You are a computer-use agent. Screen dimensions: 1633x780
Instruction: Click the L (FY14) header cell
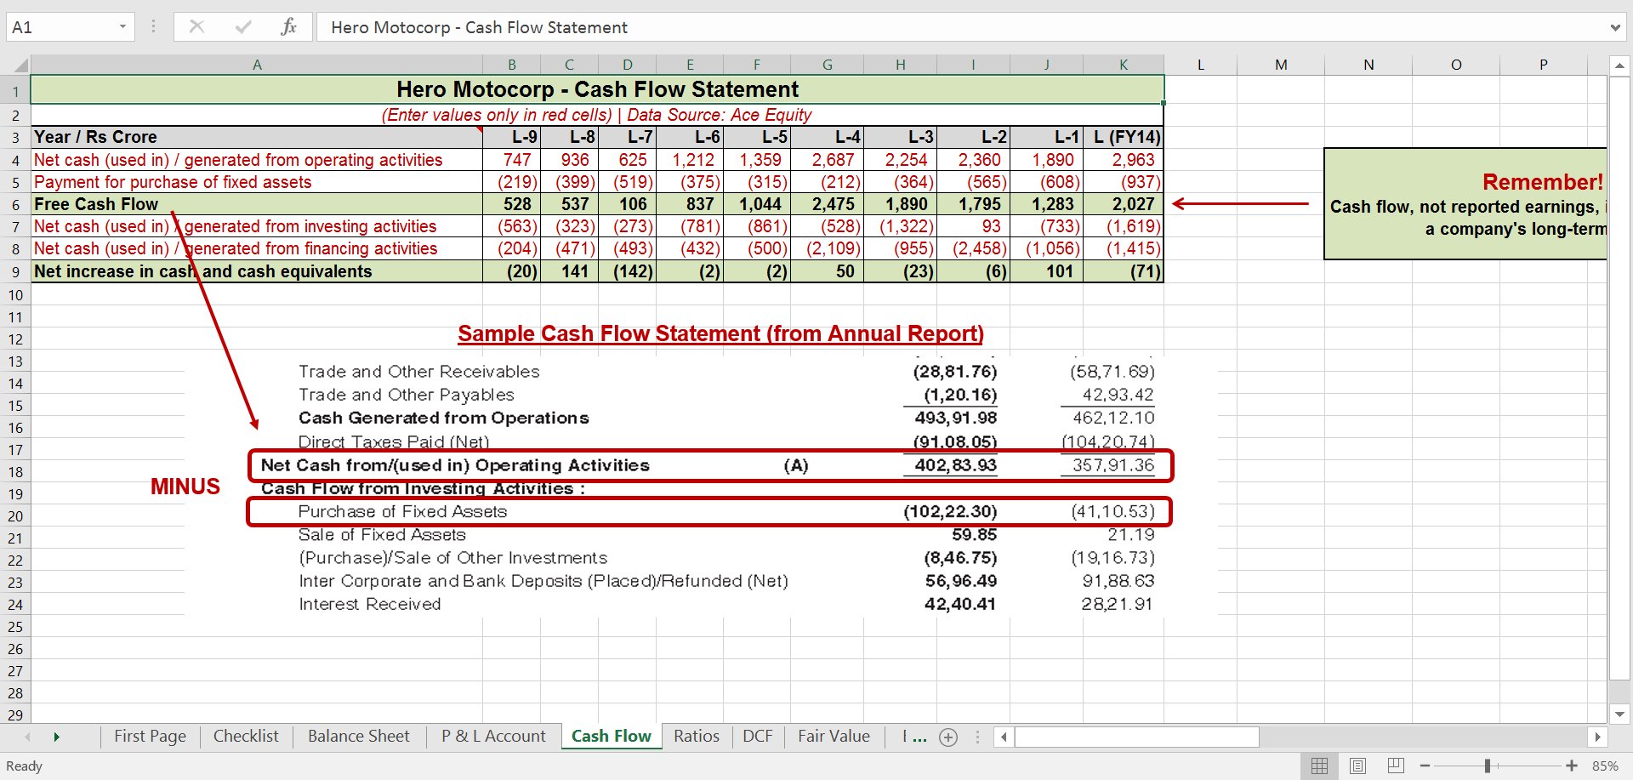[1124, 137]
